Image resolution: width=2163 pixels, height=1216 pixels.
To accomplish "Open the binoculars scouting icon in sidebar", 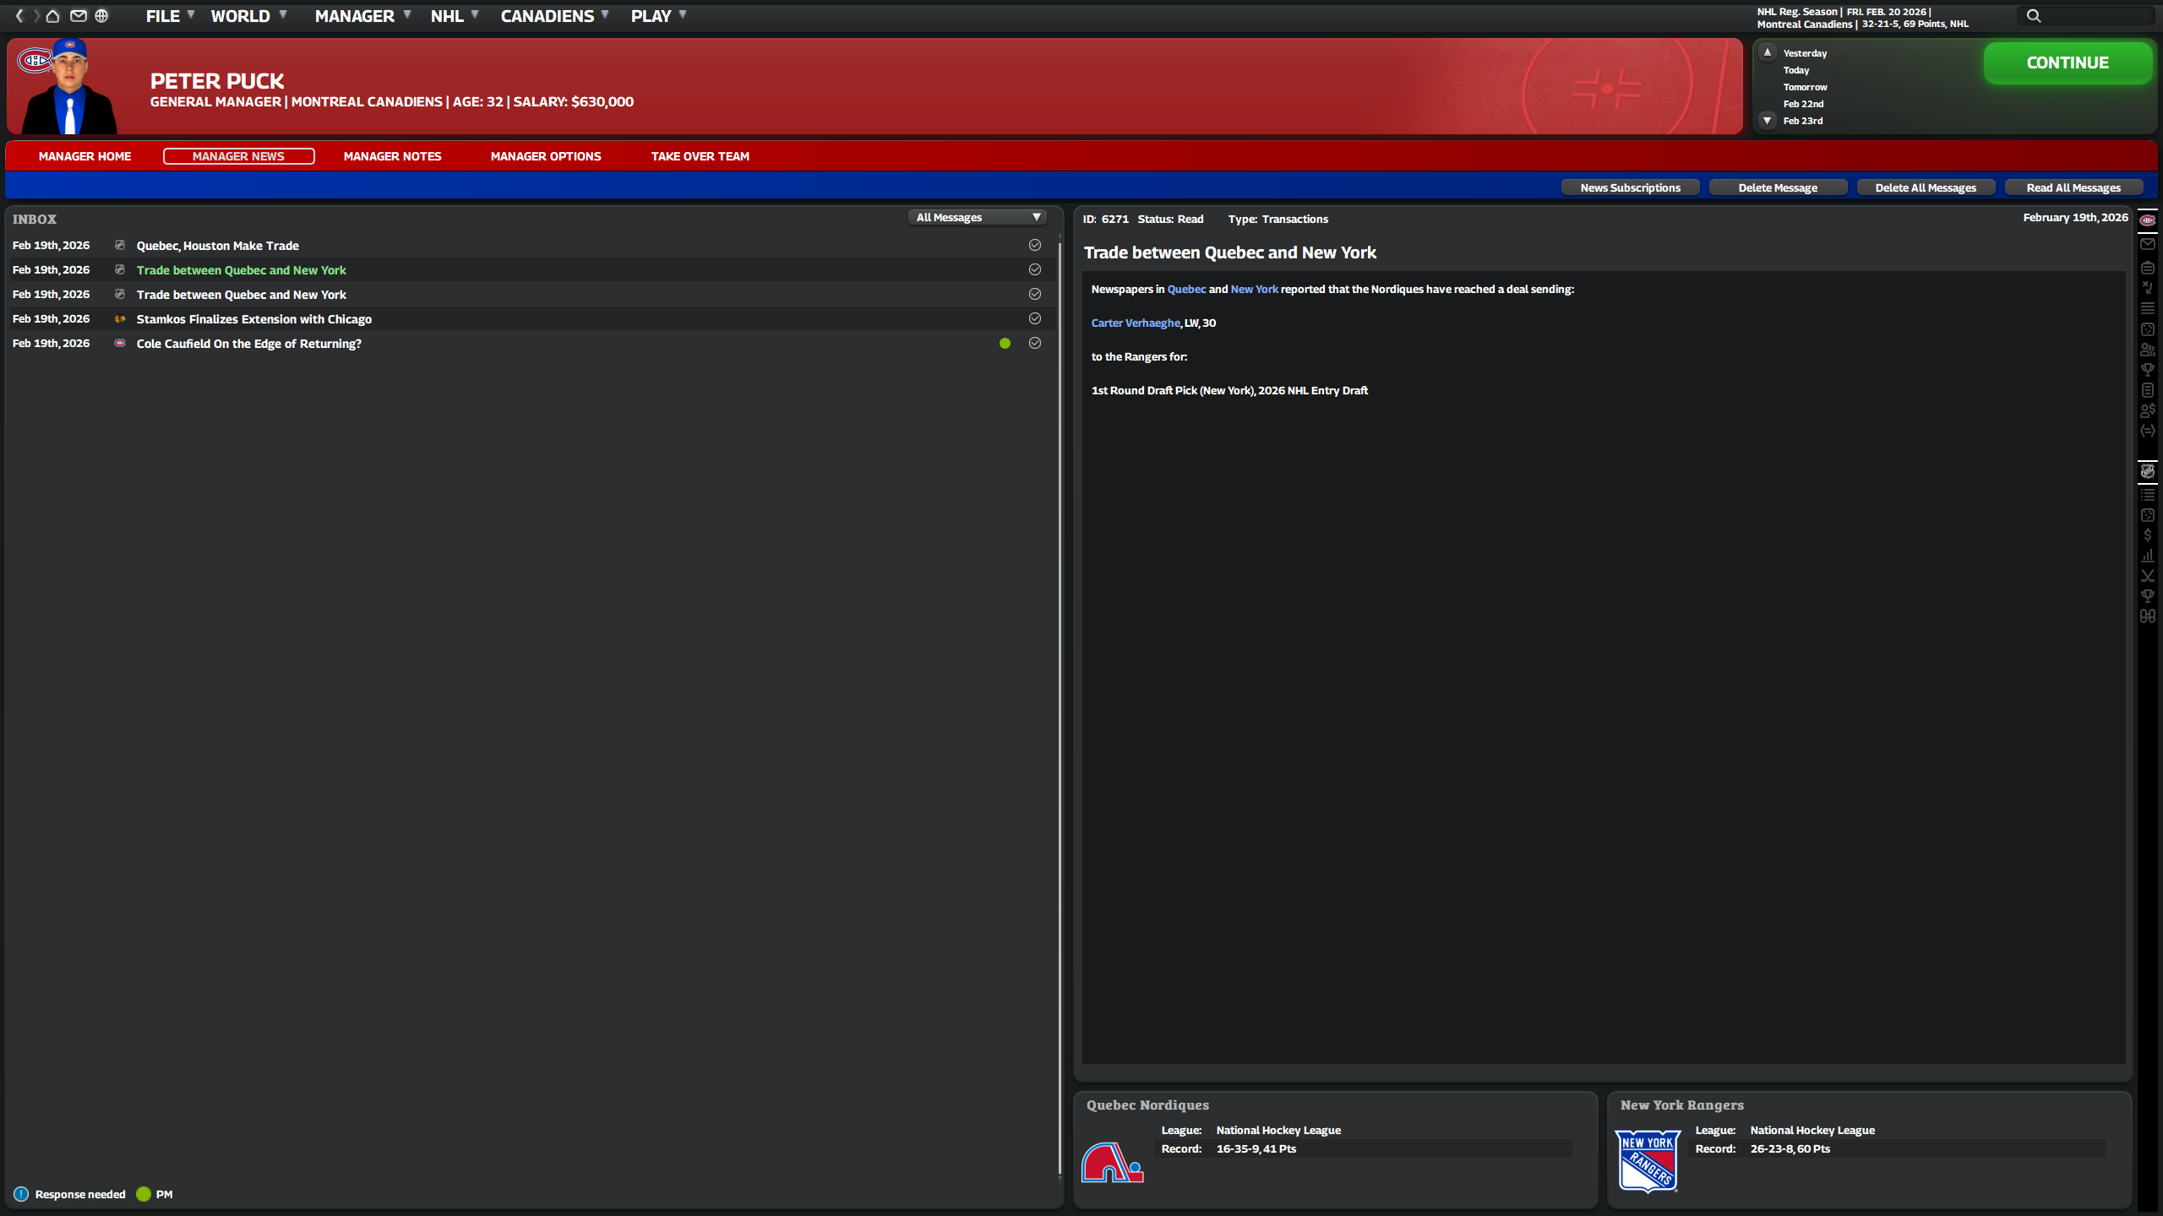I will point(2147,616).
